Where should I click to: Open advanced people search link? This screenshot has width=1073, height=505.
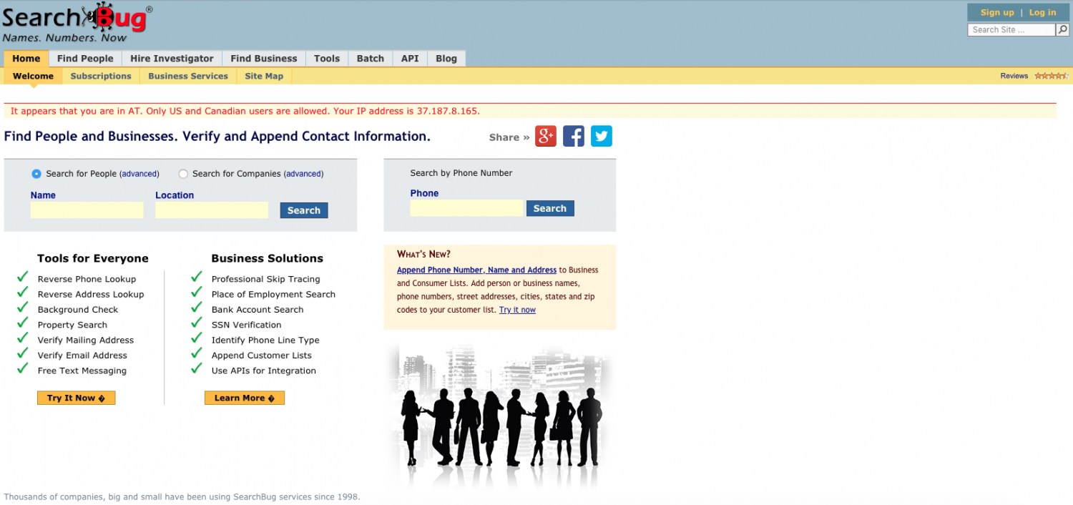[x=139, y=174]
